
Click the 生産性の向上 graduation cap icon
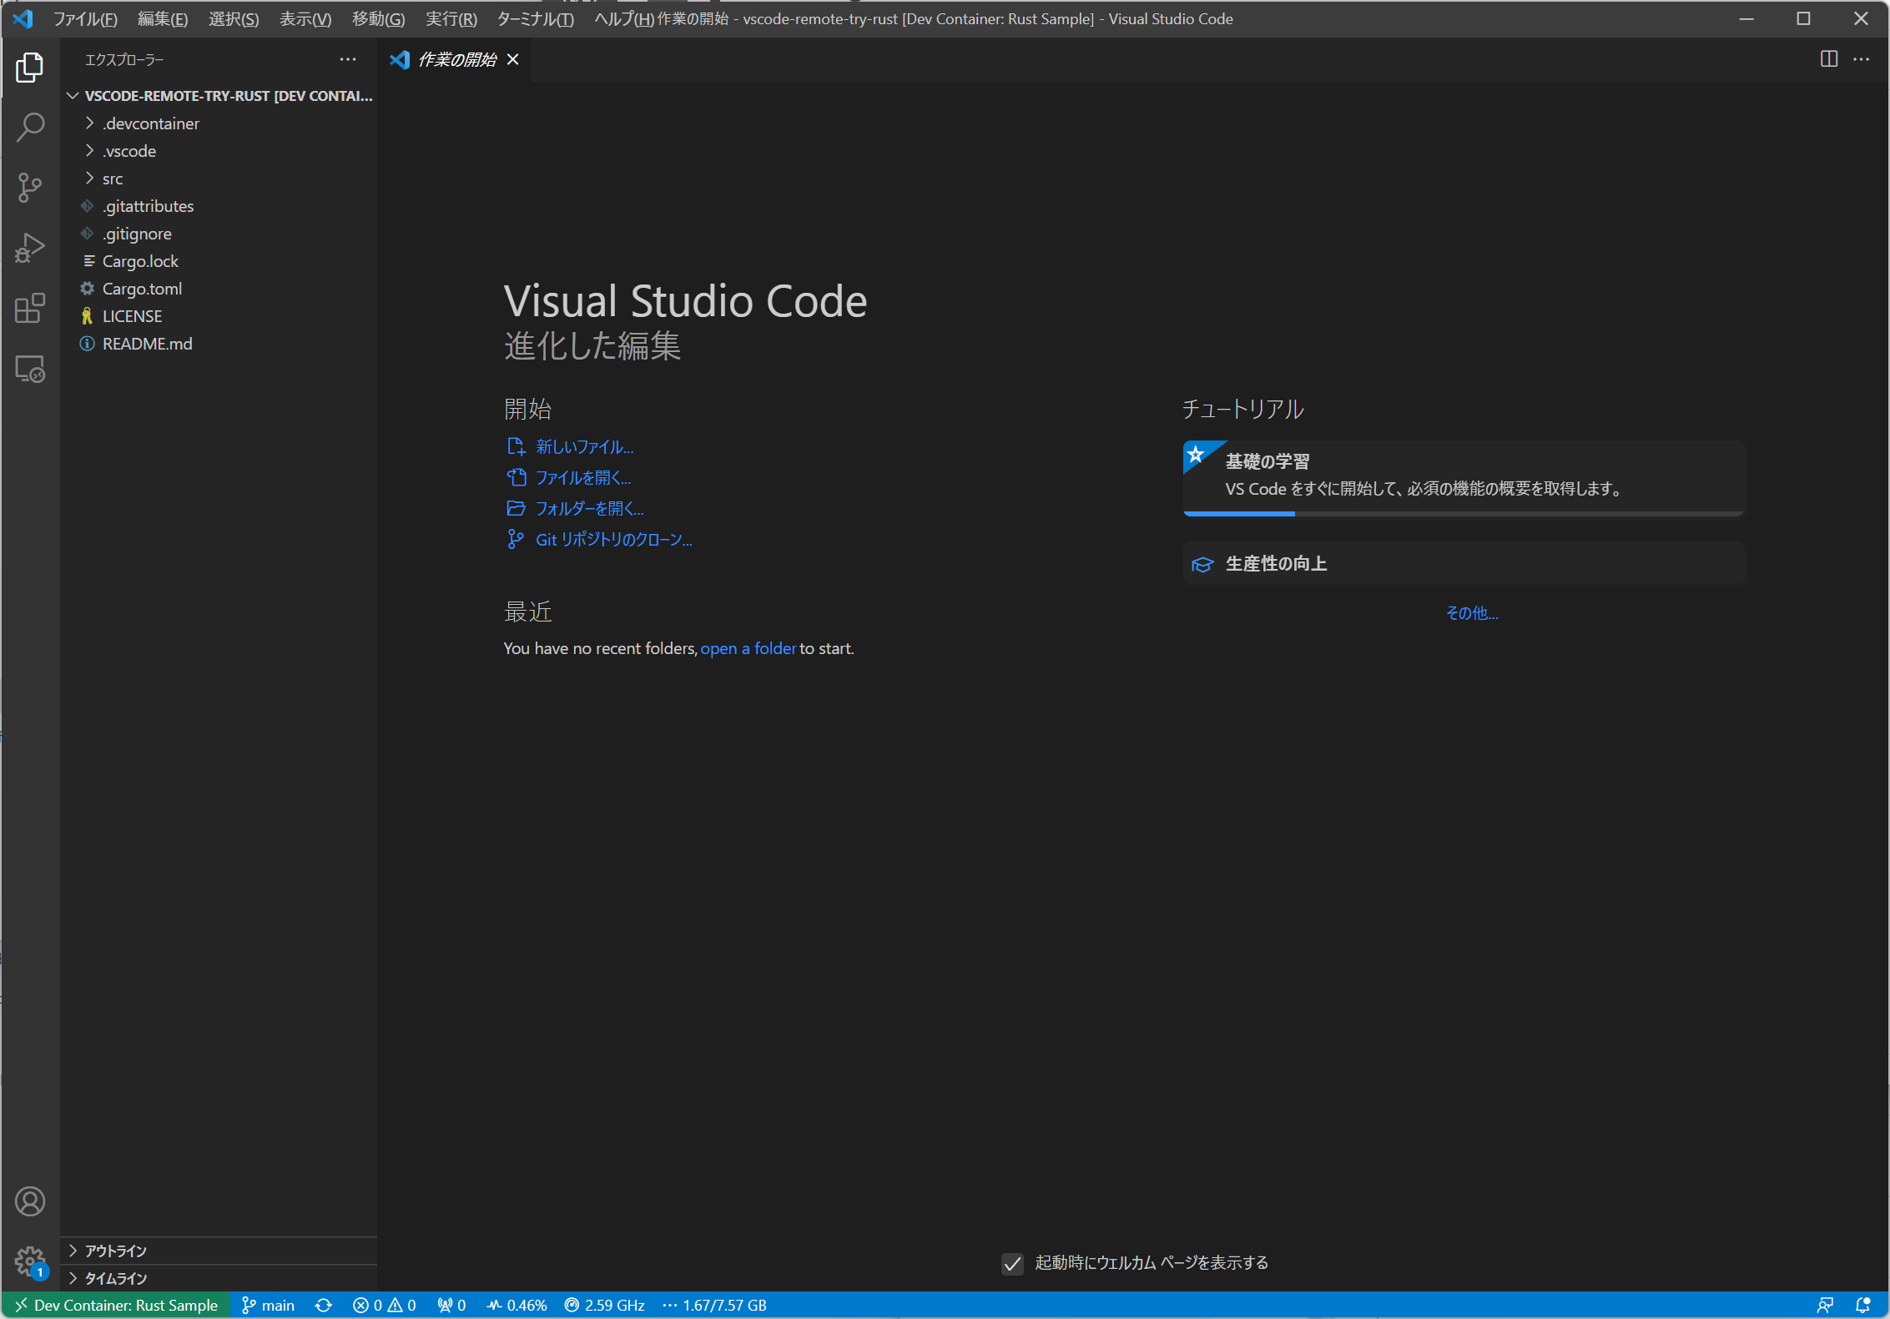[x=1202, y=564]
